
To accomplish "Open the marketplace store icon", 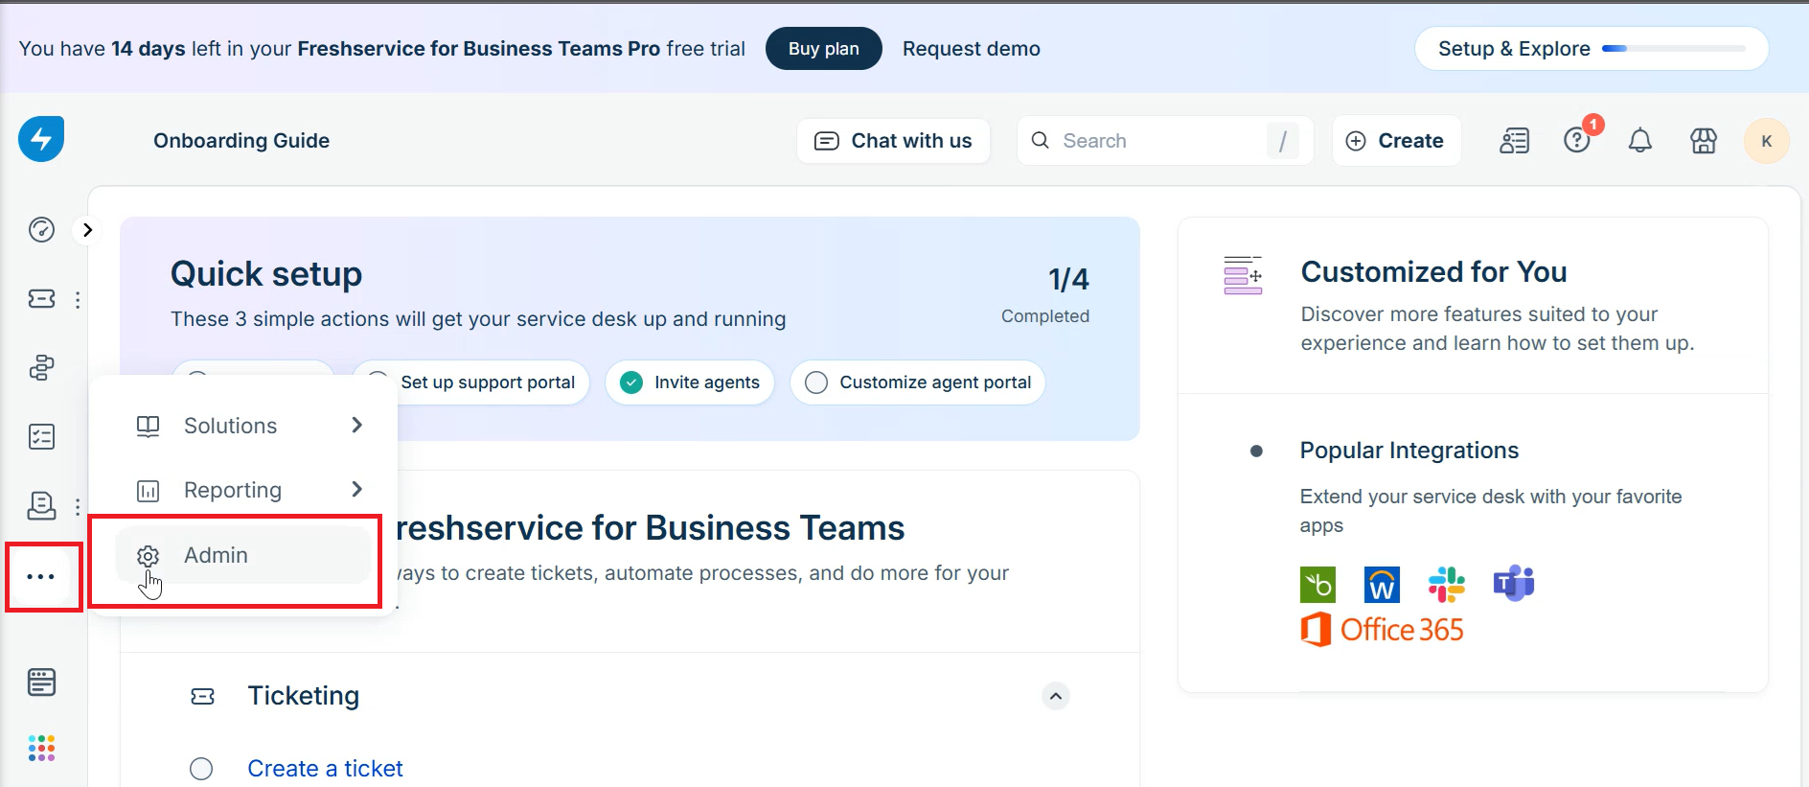I will point(1704,141).
